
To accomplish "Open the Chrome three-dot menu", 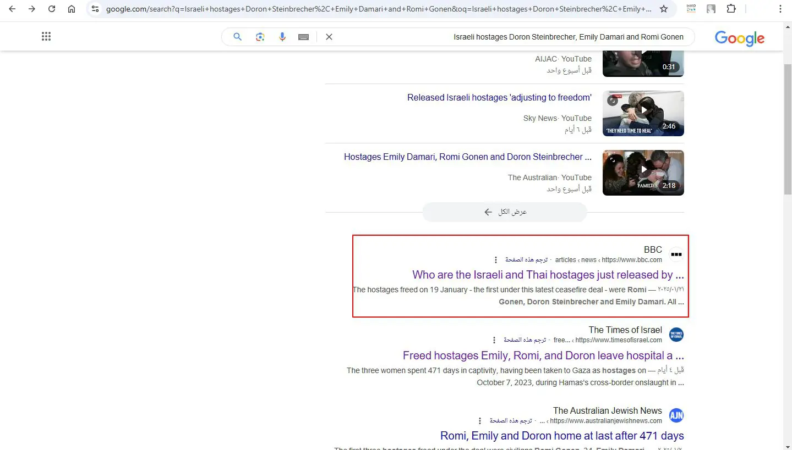I will (780, 9).
